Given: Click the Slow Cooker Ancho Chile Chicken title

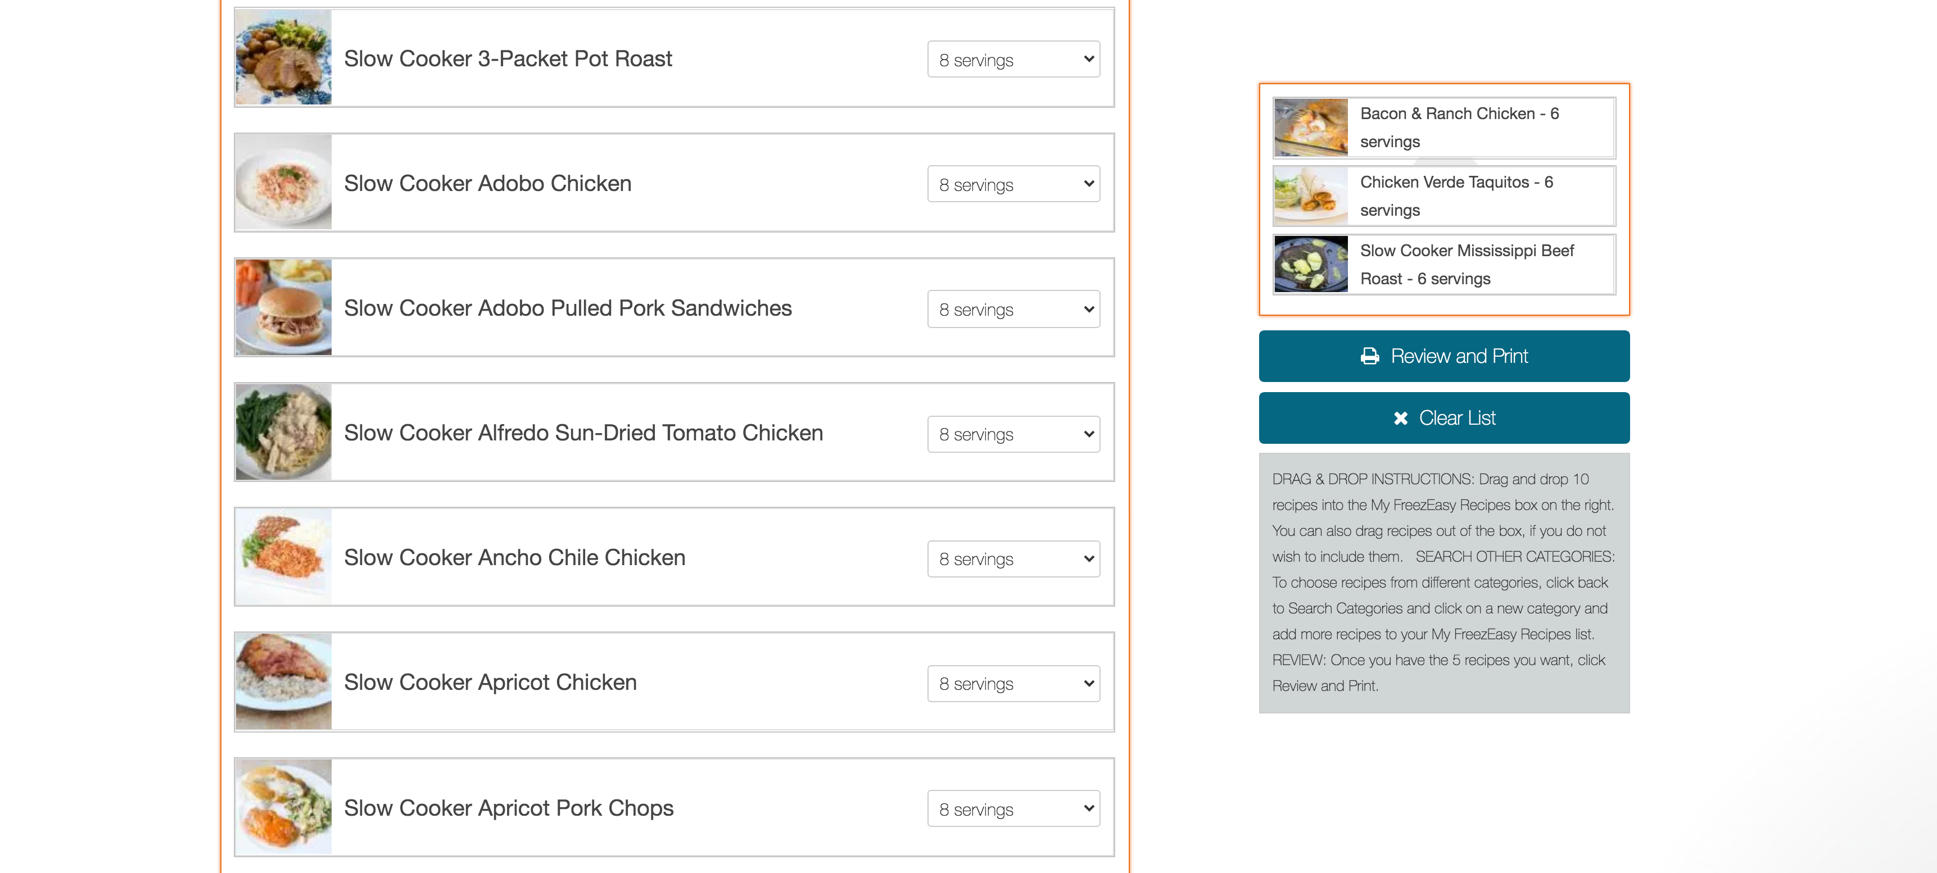Looking at the screenshot, I should point(514,557).
